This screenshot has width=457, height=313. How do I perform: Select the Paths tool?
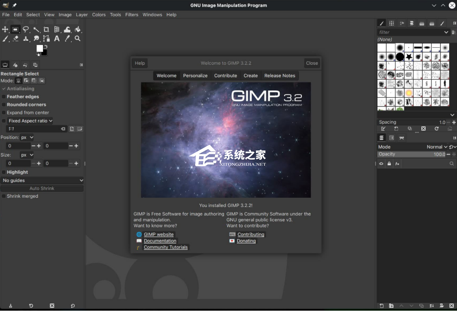[46, 38]
